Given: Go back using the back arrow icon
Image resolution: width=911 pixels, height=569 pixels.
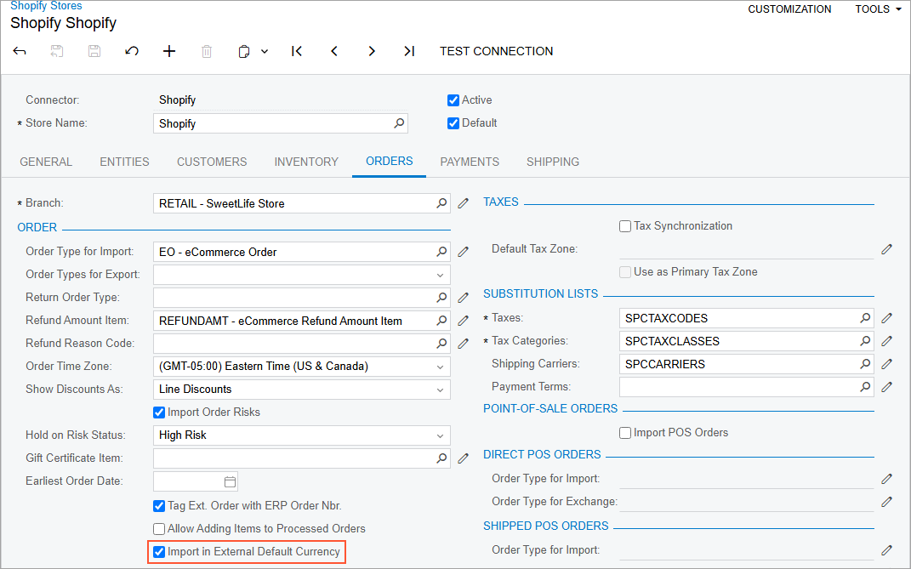Looking at the screenshot, I should (20, 51).
